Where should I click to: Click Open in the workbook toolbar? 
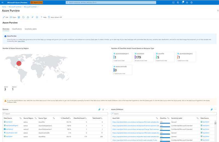13,17
